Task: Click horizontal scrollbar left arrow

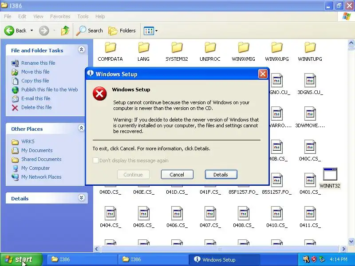Action: 97,249
